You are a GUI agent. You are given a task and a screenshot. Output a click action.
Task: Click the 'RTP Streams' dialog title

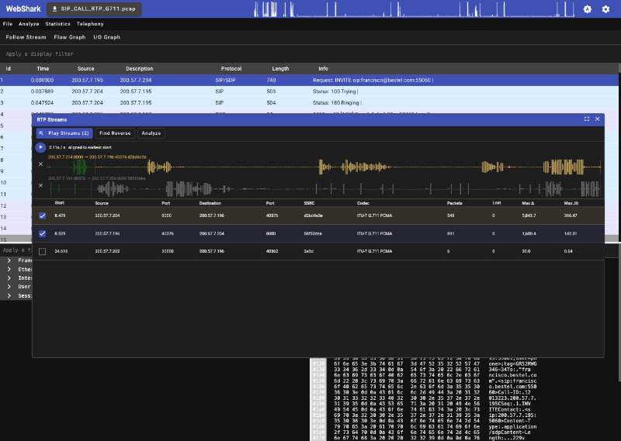(52, 119)
